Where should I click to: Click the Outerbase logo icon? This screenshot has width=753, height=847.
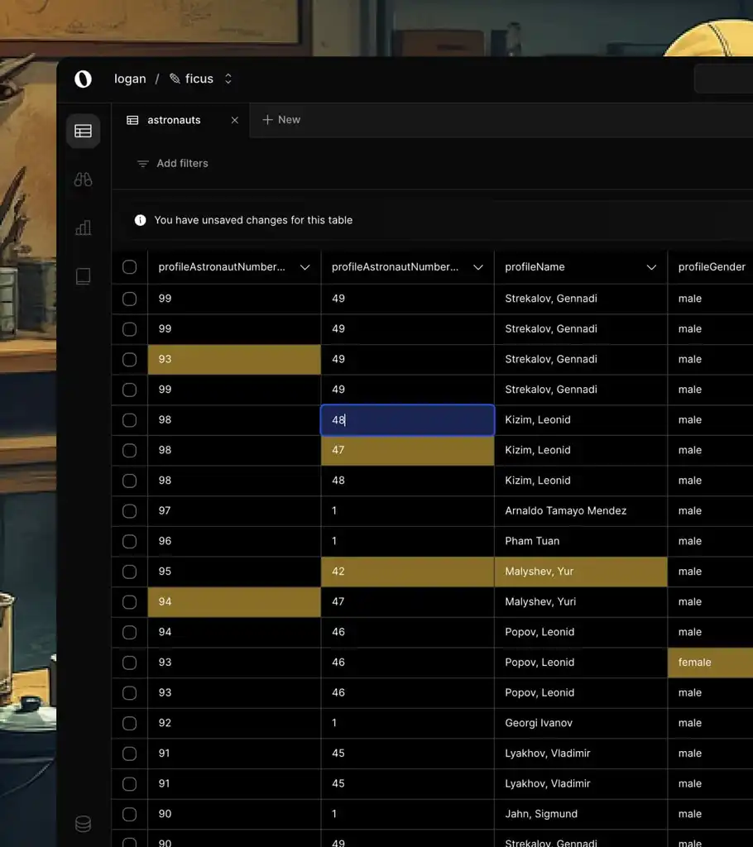point(83,79)
